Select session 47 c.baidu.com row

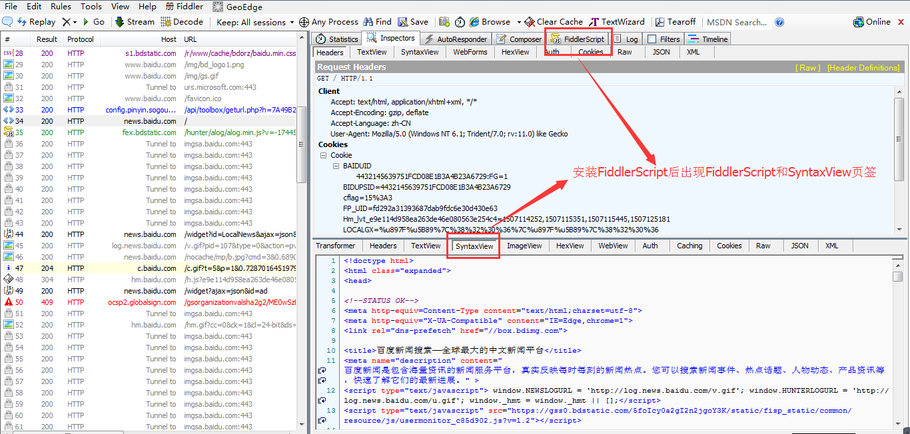[149, 268]
